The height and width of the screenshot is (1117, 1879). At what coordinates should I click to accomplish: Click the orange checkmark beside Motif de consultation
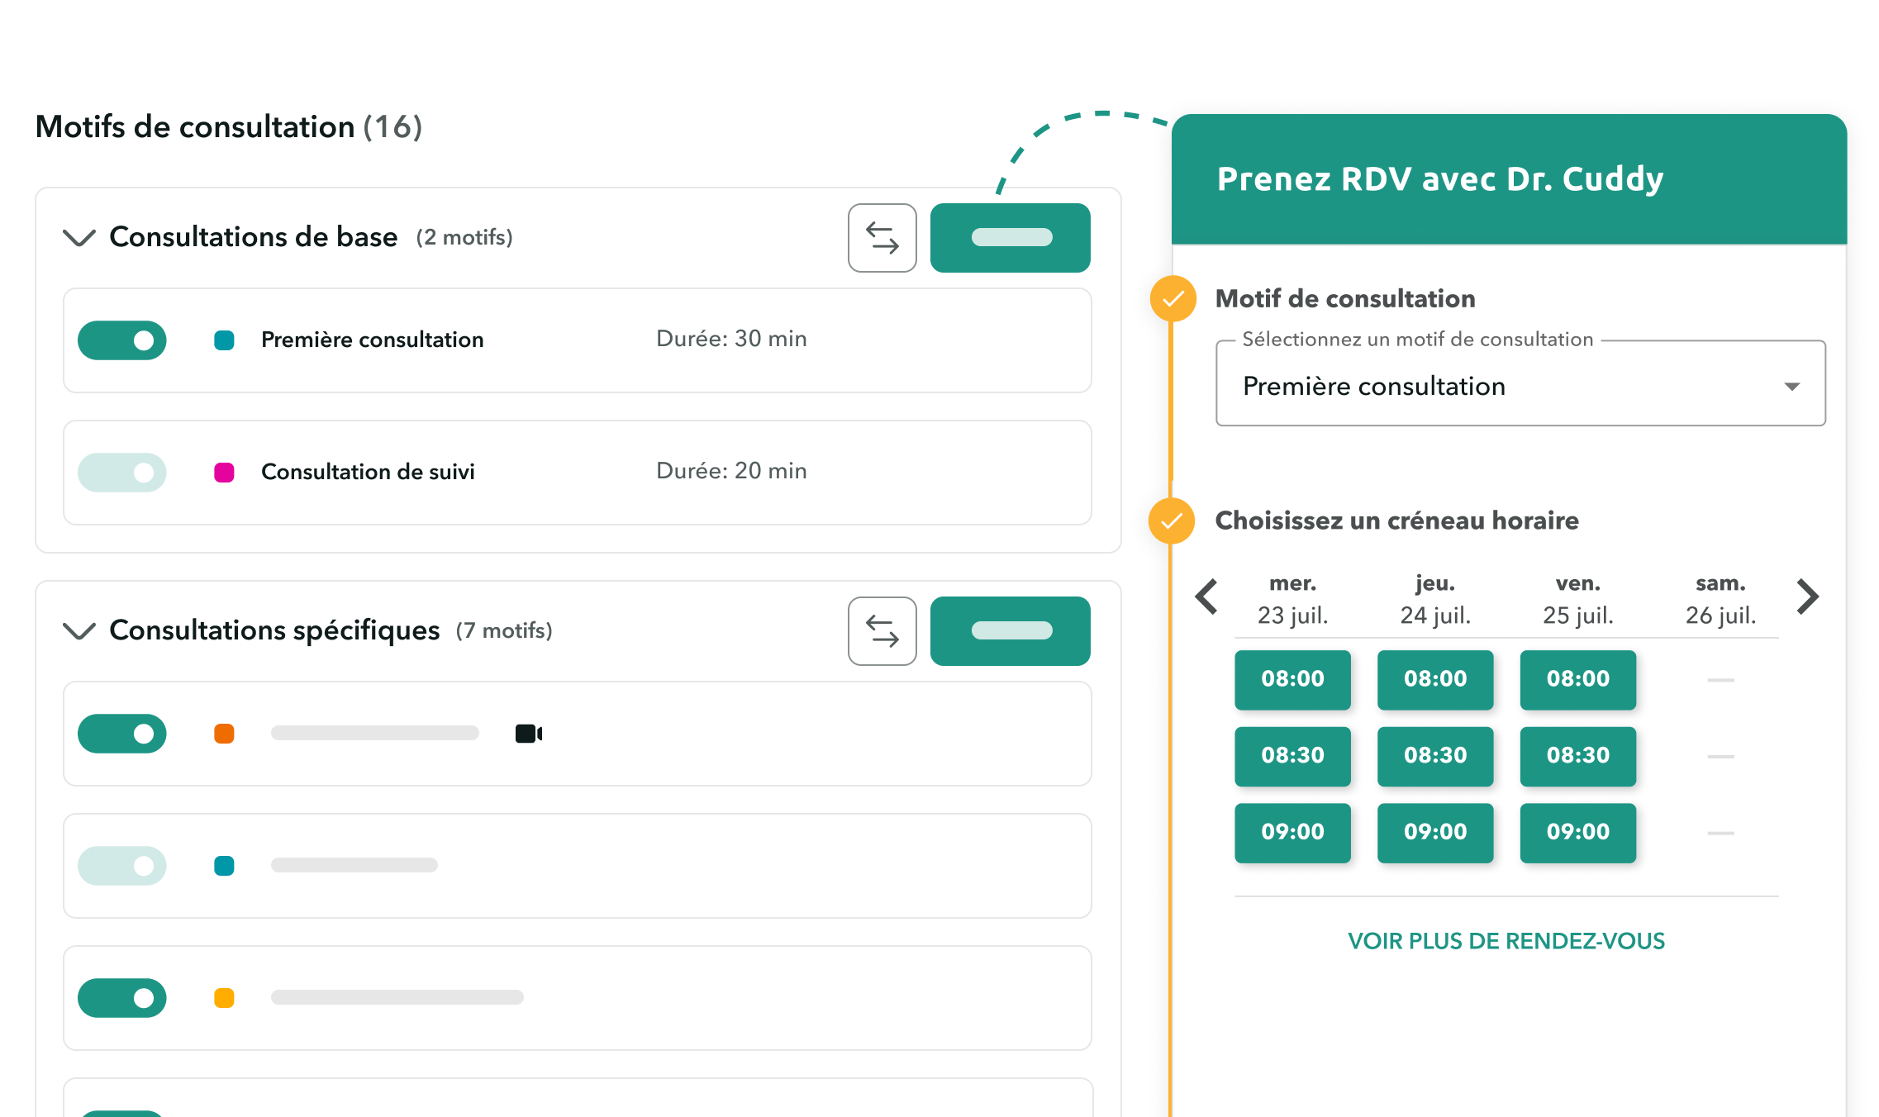1171,300
